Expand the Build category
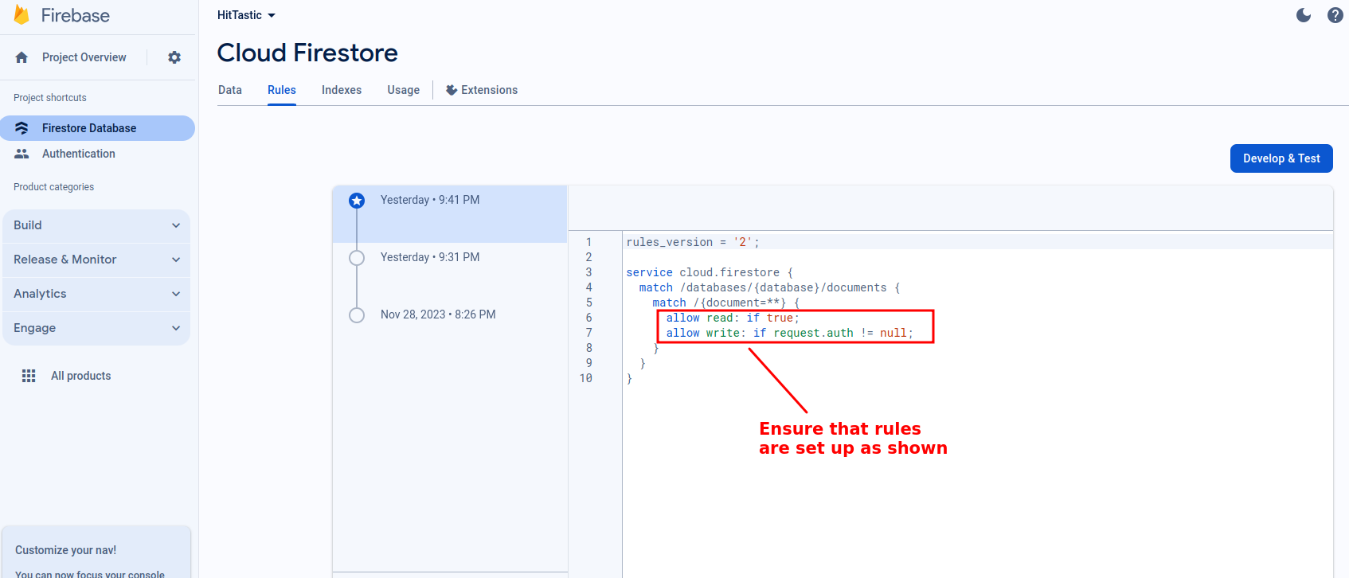 (x=96, y=225)
